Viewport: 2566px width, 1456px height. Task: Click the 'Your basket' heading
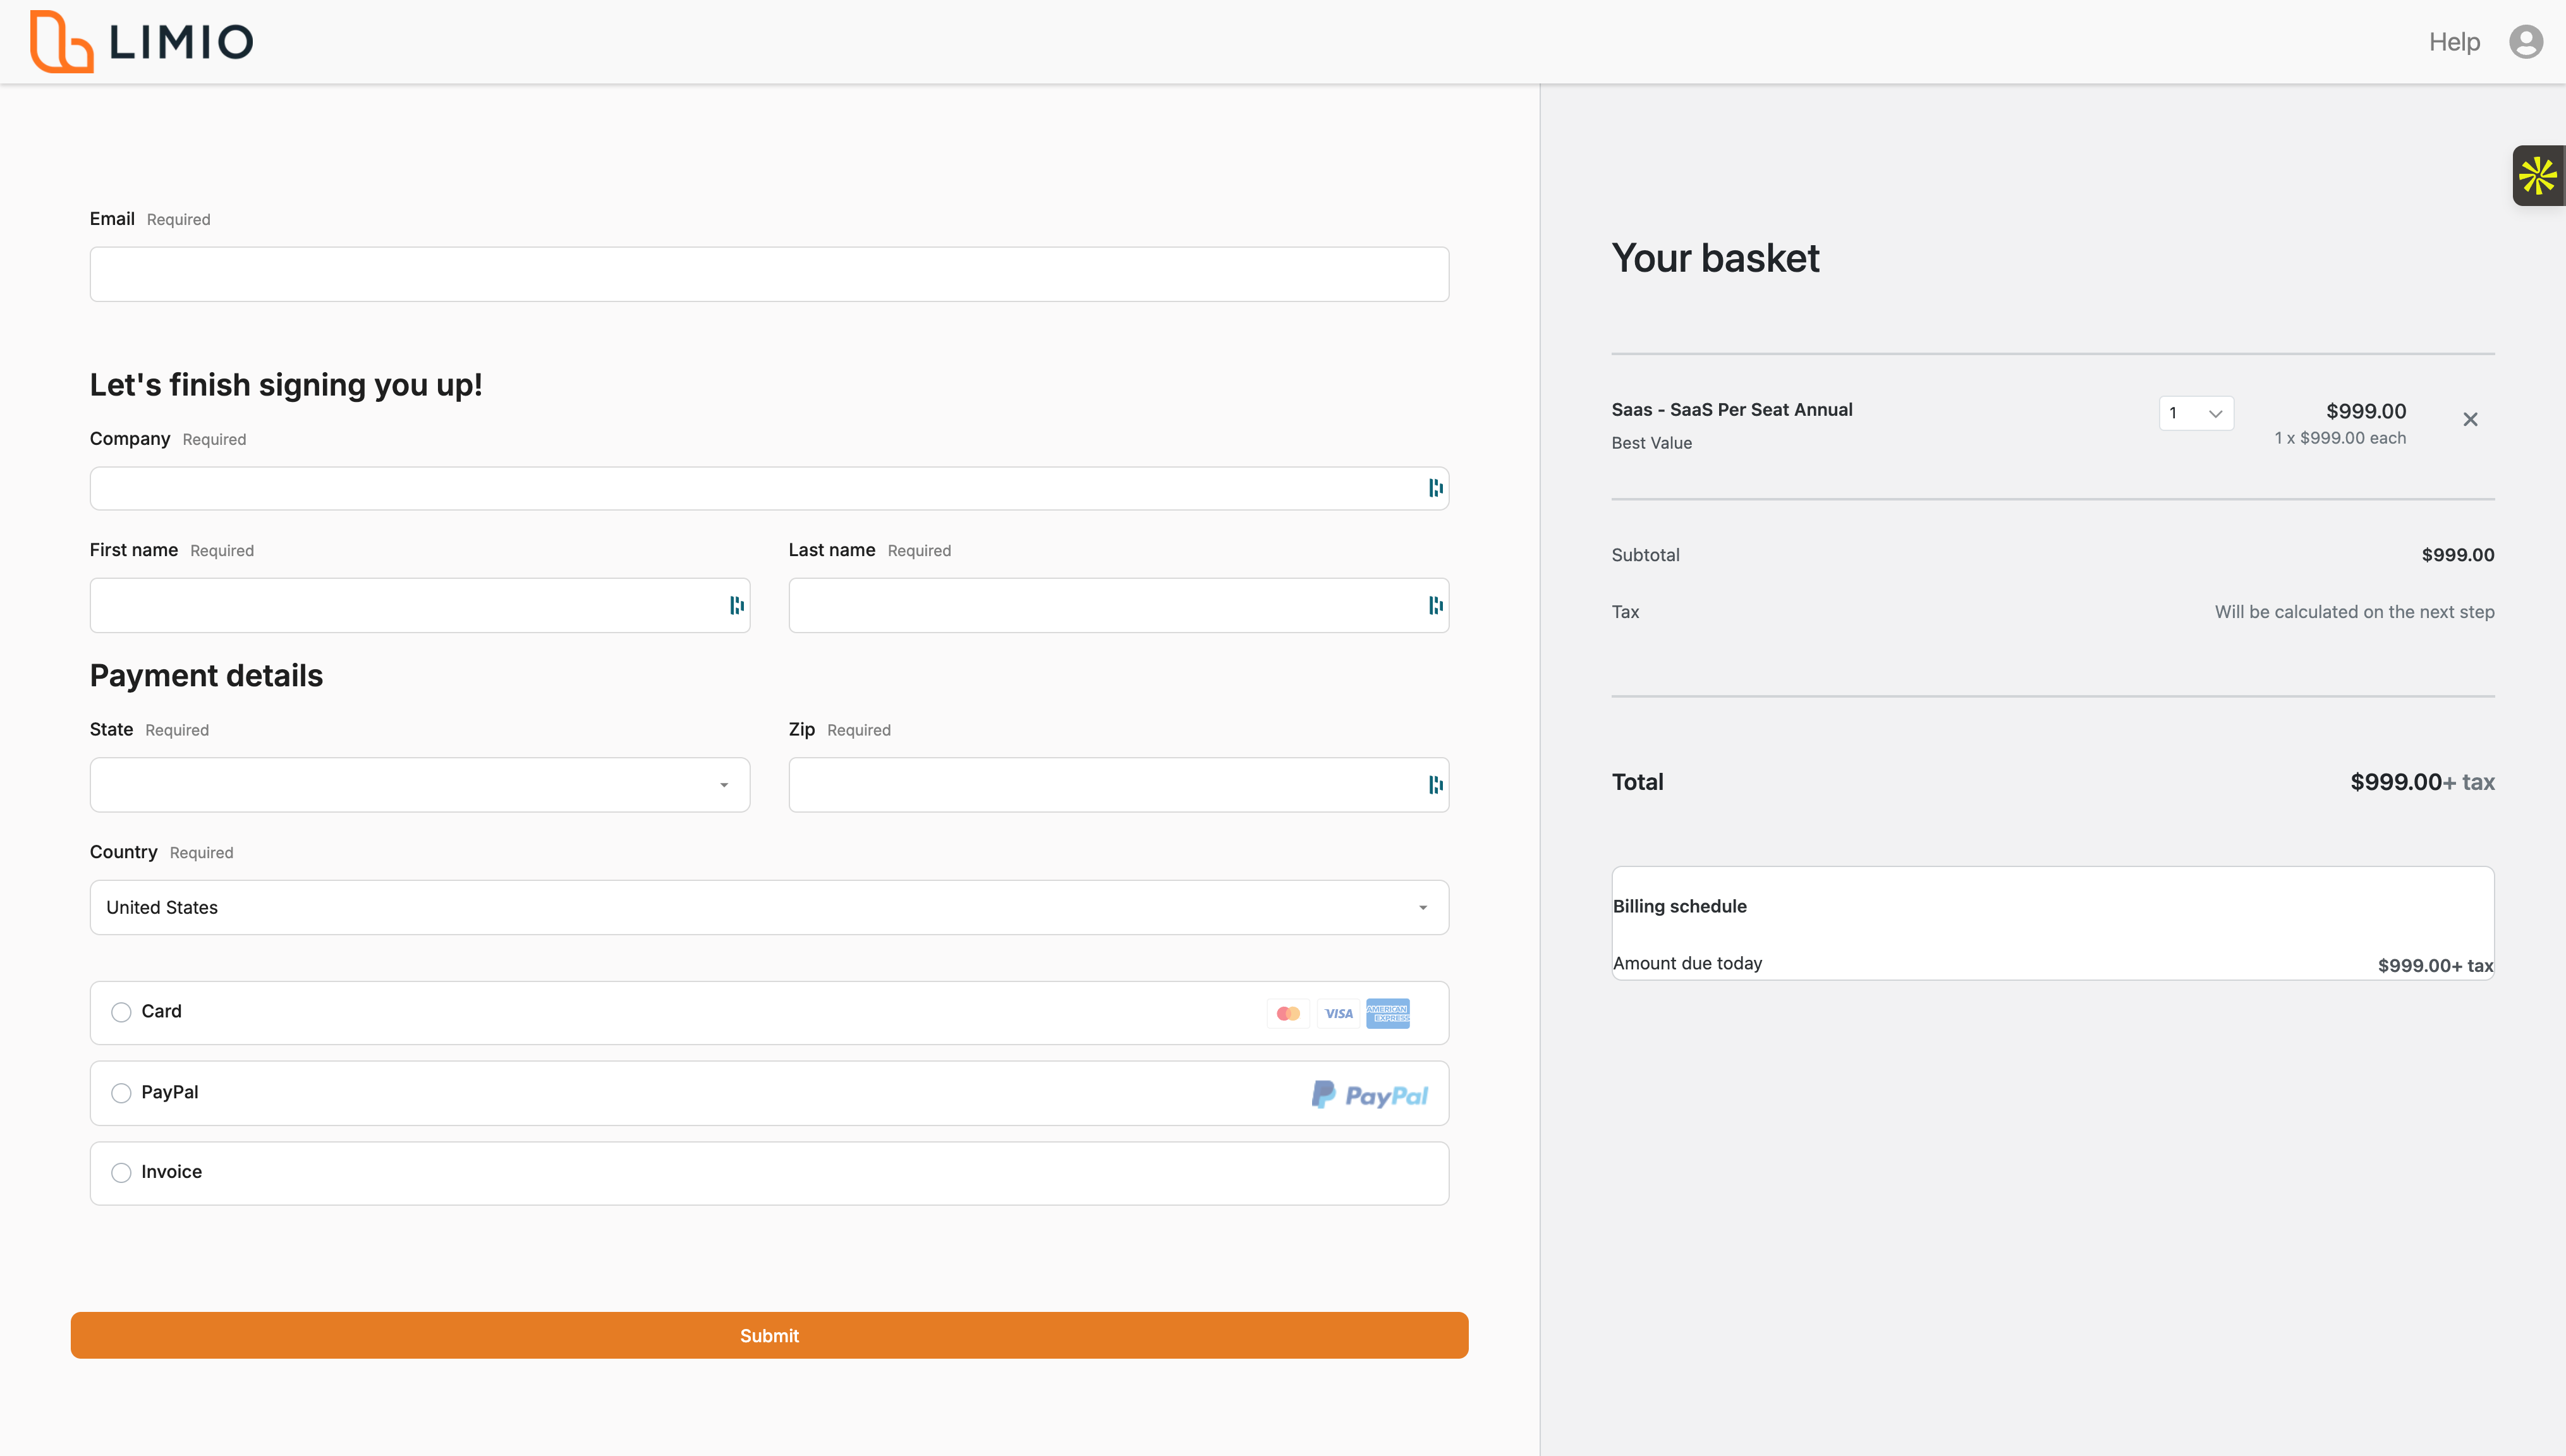(1715, 258)
